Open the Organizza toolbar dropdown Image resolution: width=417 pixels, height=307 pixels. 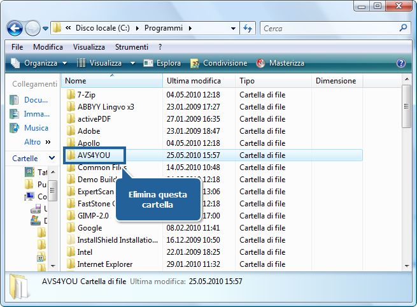point(39,63)
